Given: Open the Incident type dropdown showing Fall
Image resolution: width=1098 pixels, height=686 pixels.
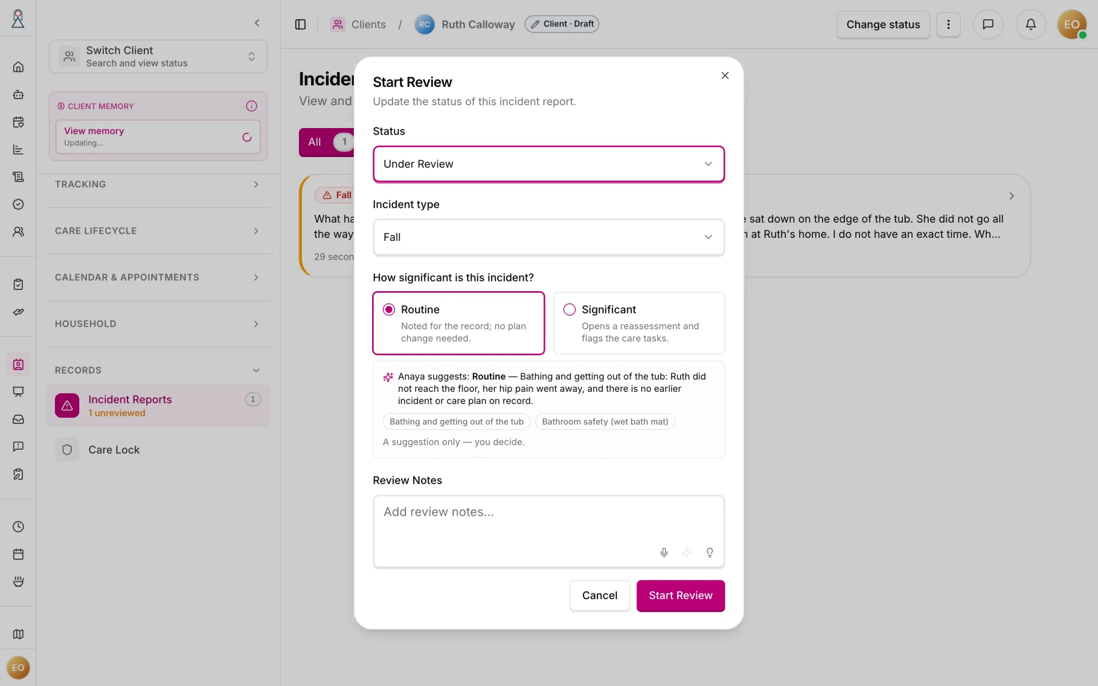Looking at the screenshot, I should pyautogui.click(x=548, y=237).
